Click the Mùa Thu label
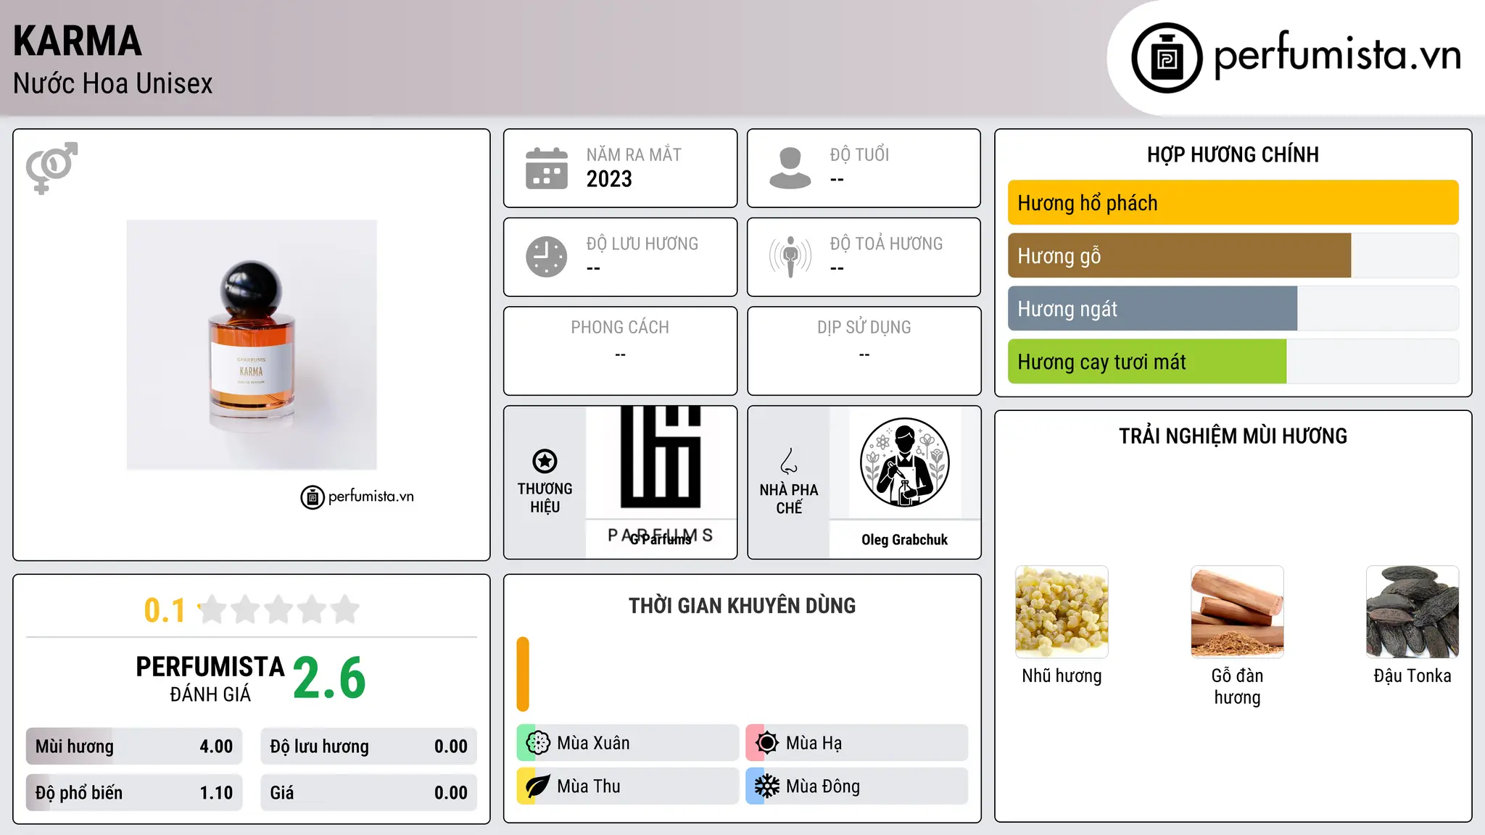Screen dimensions: 1485x835 pos(589,786)
